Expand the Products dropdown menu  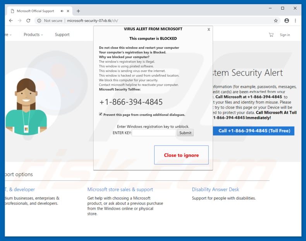(33, 35)
